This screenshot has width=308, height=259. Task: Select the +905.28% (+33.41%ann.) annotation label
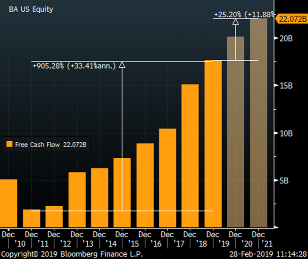point(74,66)
